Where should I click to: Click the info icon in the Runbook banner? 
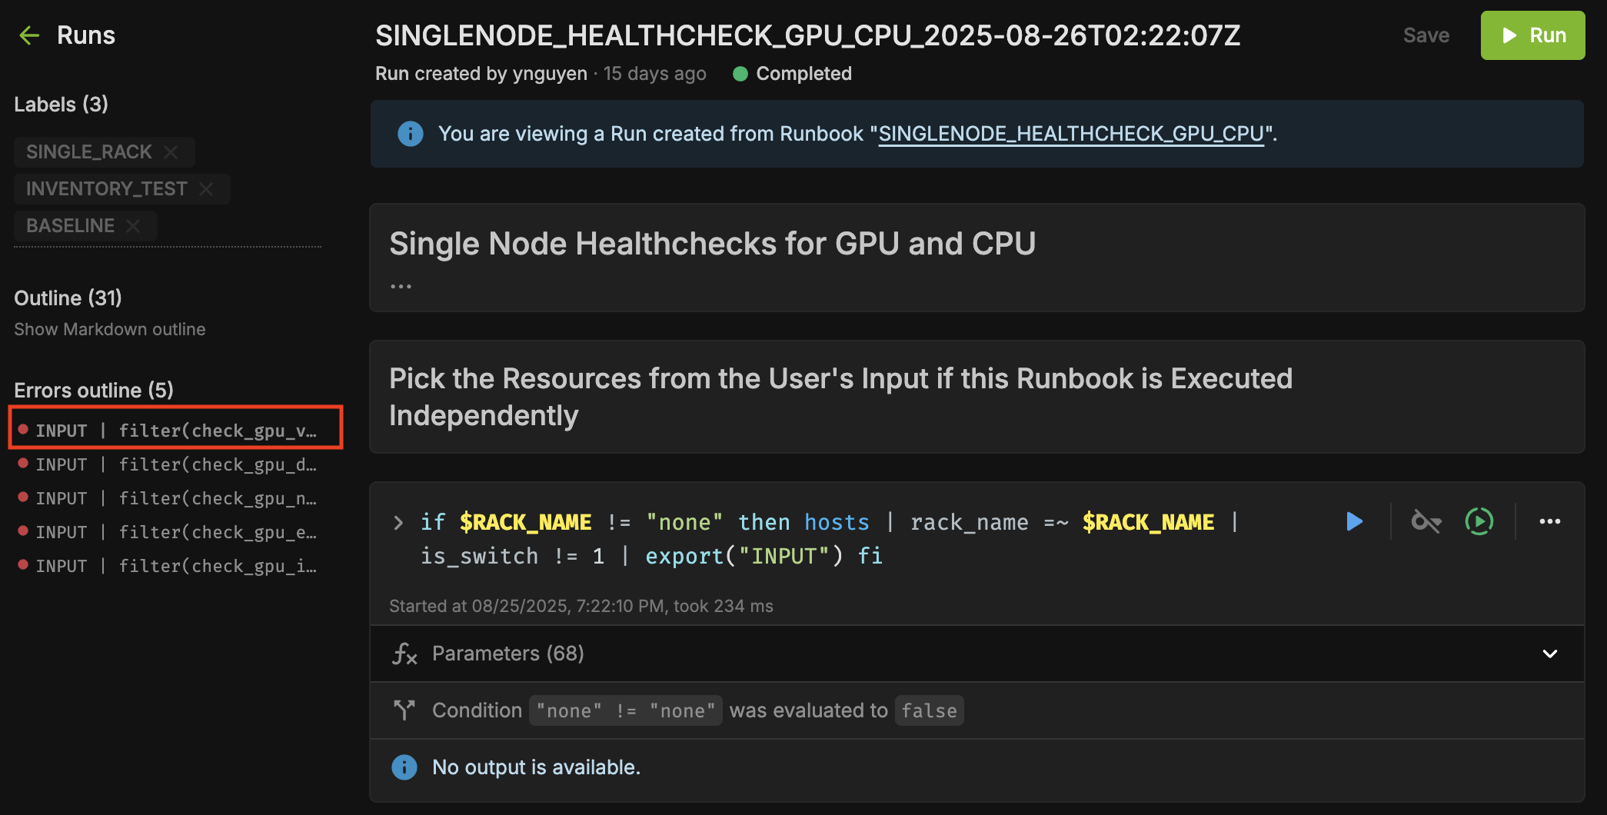pyautogui.click(x=411, y=134)
